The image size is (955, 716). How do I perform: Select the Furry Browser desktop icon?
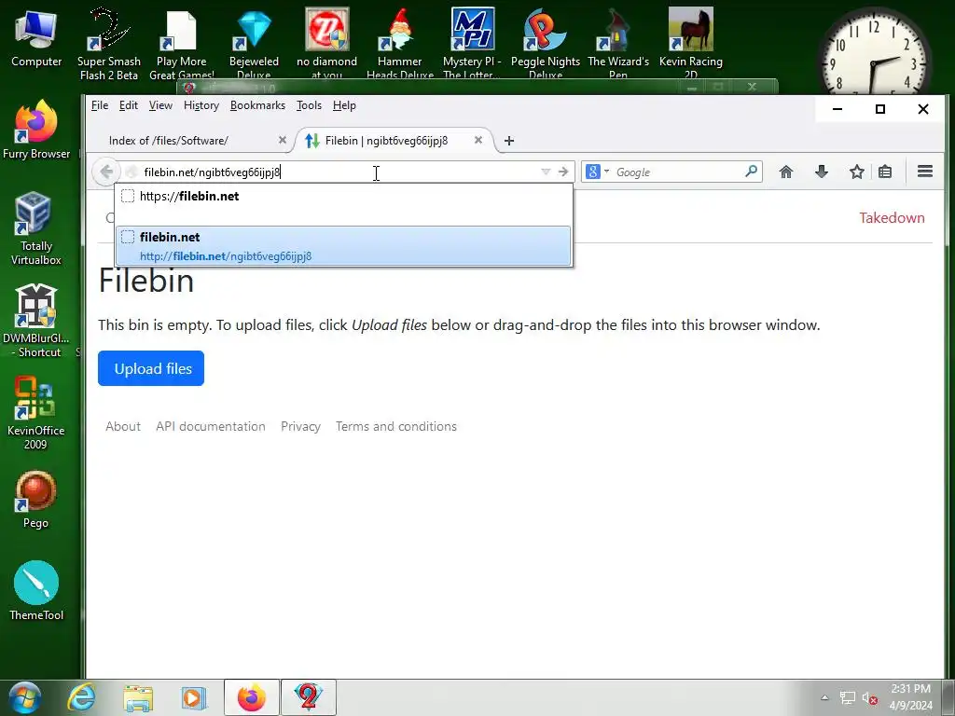click(36, 131)
